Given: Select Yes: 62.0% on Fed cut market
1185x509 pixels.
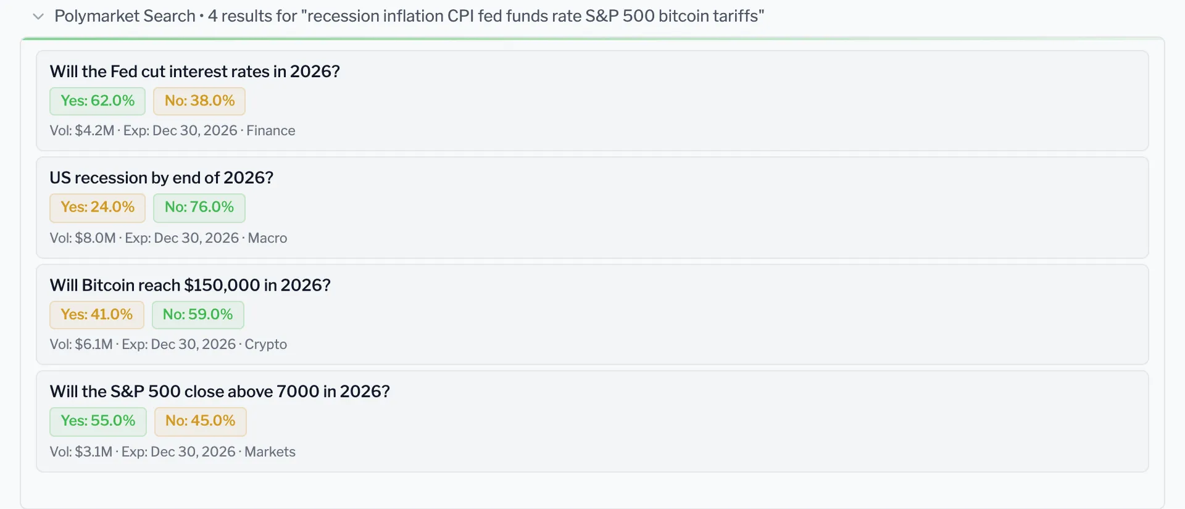Looking at the screenshot, I should click(98, 101).
